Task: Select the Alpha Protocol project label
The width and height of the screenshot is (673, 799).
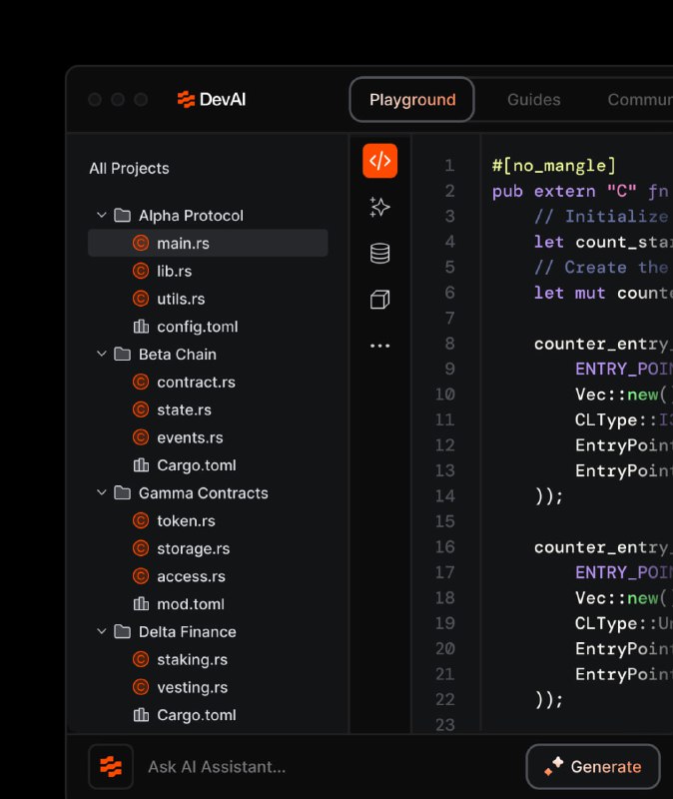Action: pyautogui.click(x=191, y=216)
